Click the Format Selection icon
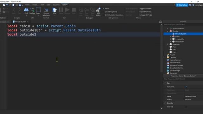This screenshot has height=114, width=203. click(46, 10)
